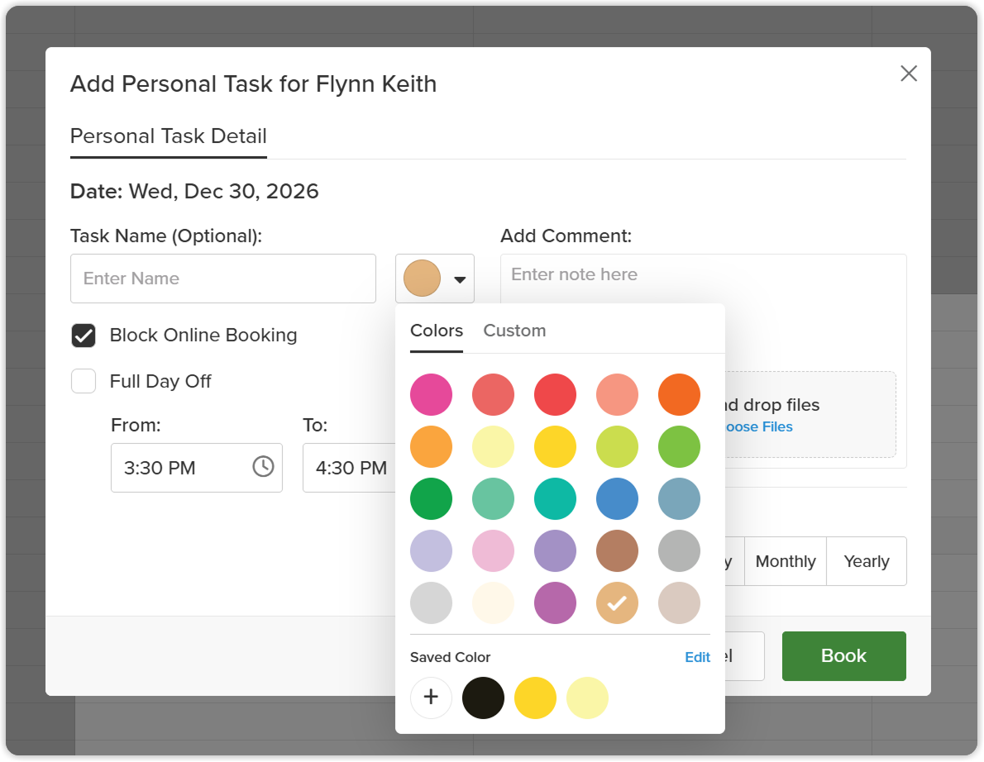Pick the light pink swatch

click(494, 550)
